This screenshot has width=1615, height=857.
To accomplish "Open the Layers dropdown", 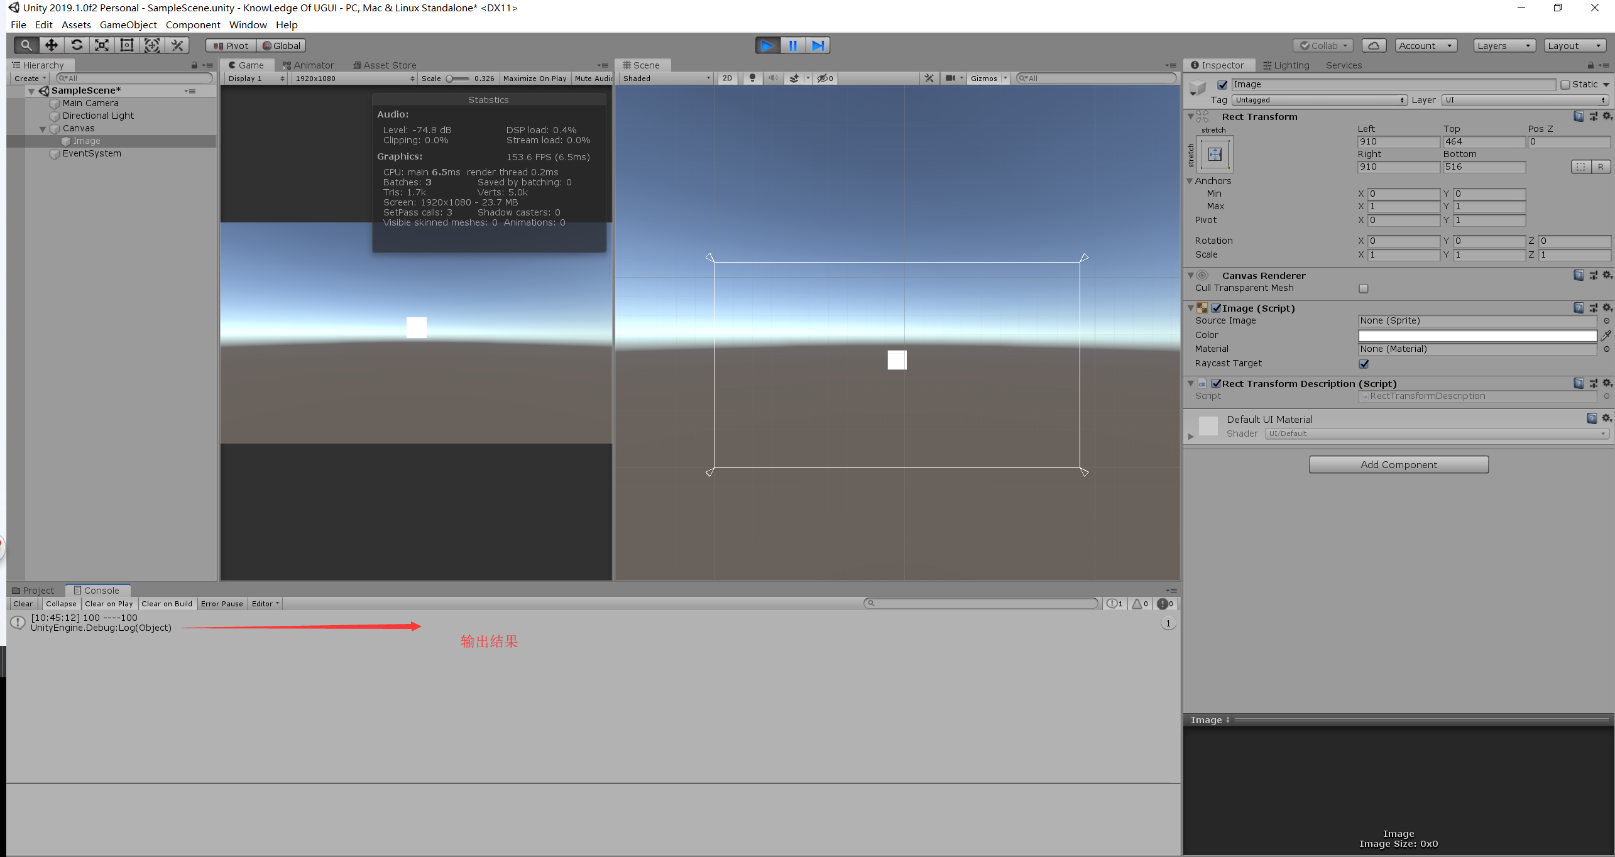I will [x=1504, y=46].
